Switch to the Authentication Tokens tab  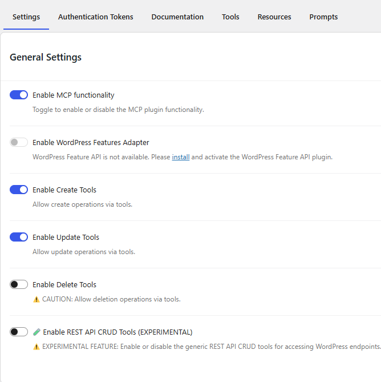click(x=96, y=17)
